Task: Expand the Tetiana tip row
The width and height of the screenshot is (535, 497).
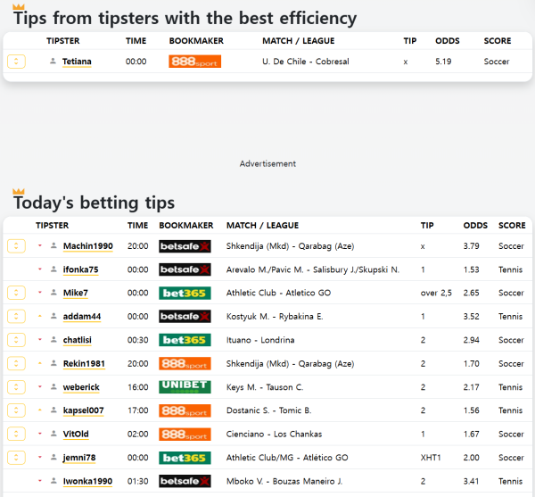Action: (x=16, y=62)
